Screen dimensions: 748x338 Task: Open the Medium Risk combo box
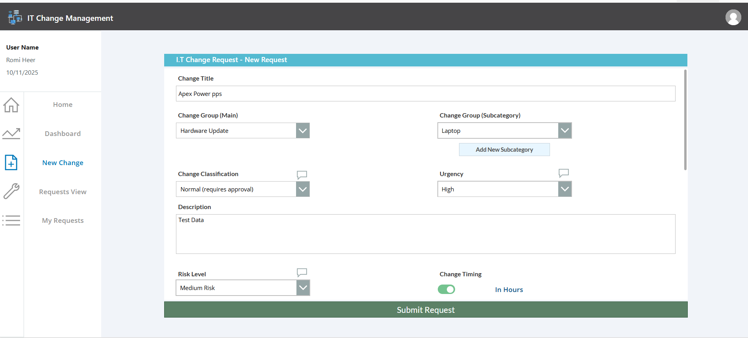click(x=243, y=288)
